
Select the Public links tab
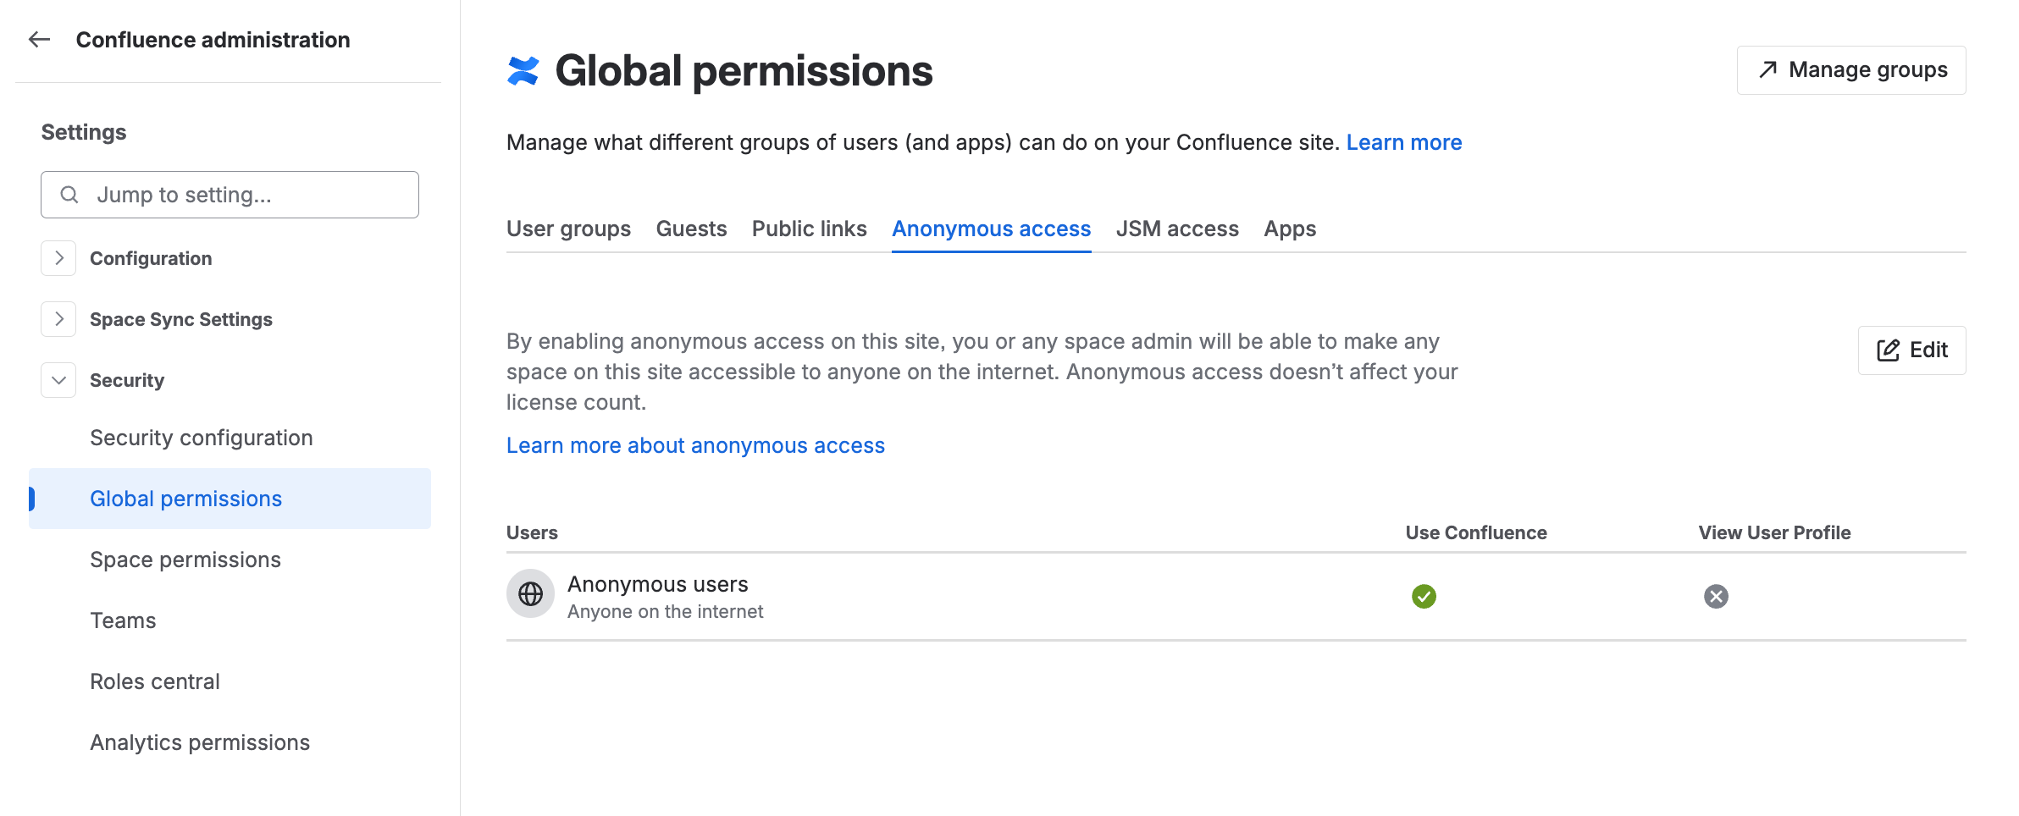(809, 229)
